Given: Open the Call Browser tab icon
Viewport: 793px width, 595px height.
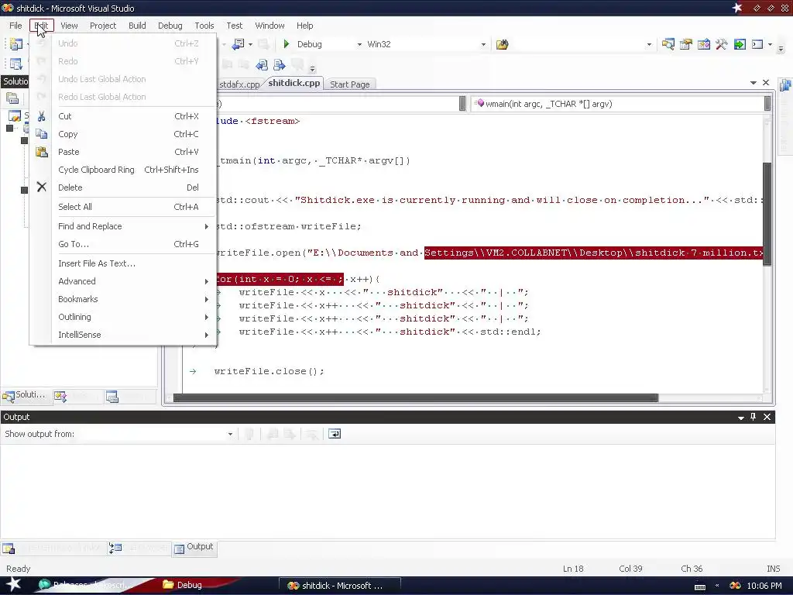Looking at the screenshot, I should [115, 548].
